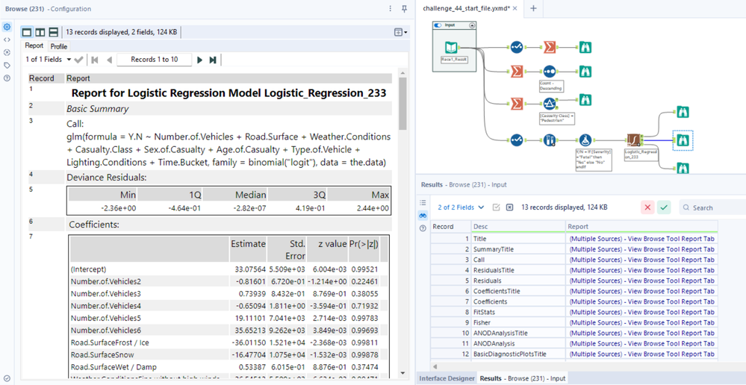The image size is (746, 385).
Task: Open the '1 of 1 Fields' dropdown
Action: (69, 60)
